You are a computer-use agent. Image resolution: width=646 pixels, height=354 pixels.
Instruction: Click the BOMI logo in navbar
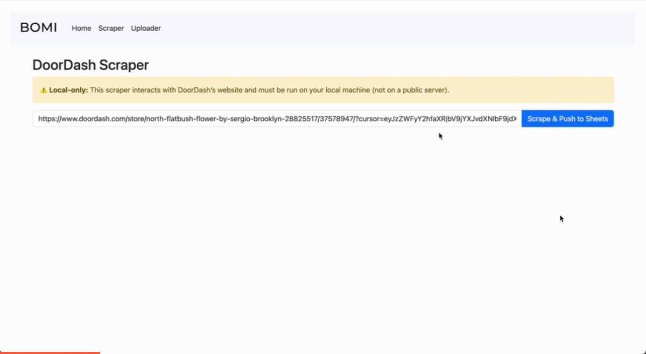pyautogui.click(x=38, y=28)
